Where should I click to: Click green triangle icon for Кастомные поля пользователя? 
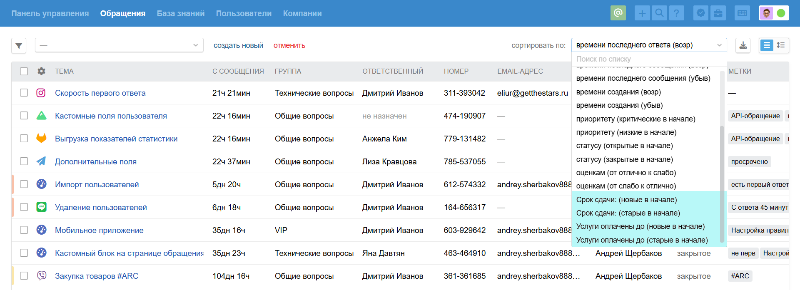[41, 116]
